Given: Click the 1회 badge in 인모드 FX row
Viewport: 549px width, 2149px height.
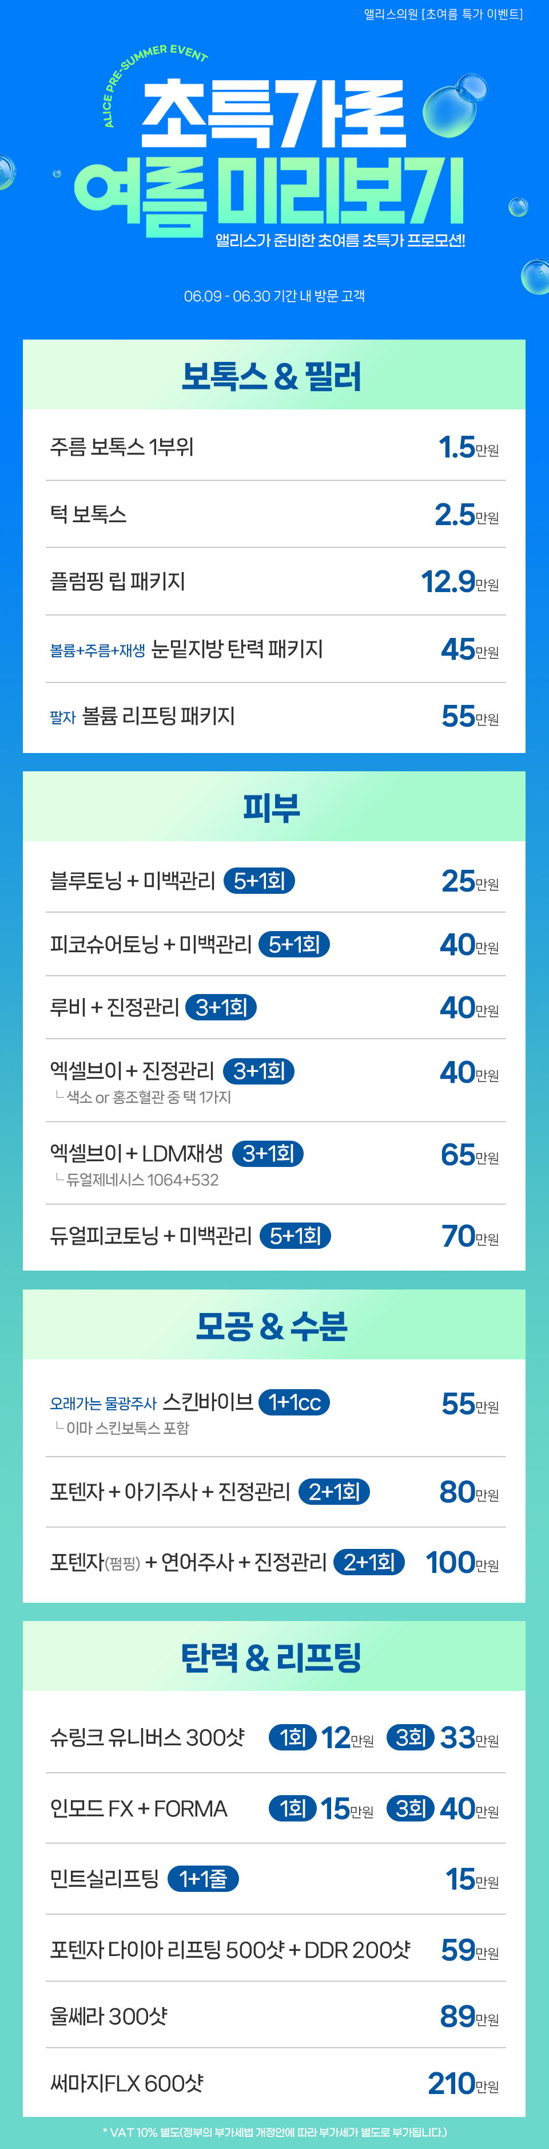Looking at the screenshot, I should pyautogui.click(x=292, y=1808).
